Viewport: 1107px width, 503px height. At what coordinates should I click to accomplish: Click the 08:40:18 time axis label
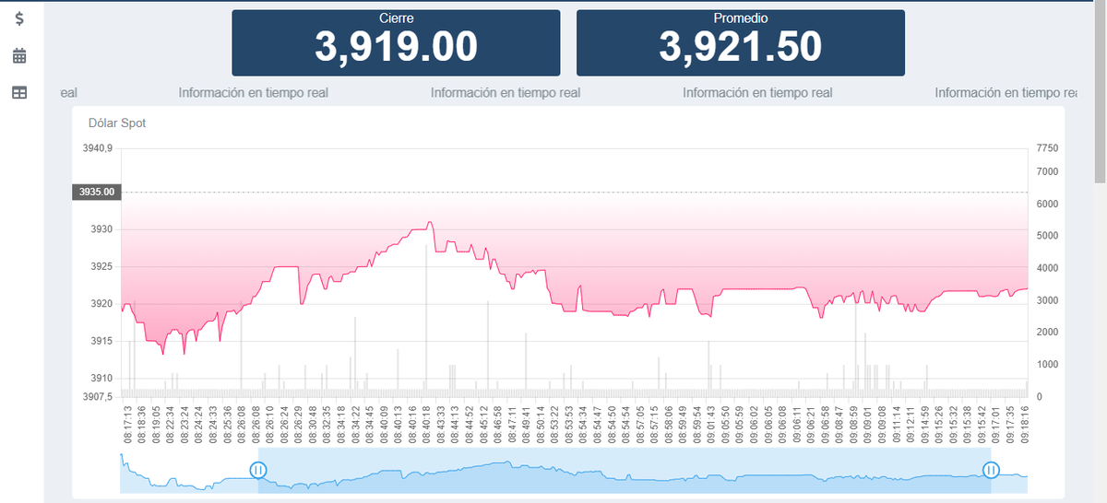point(426,424)
